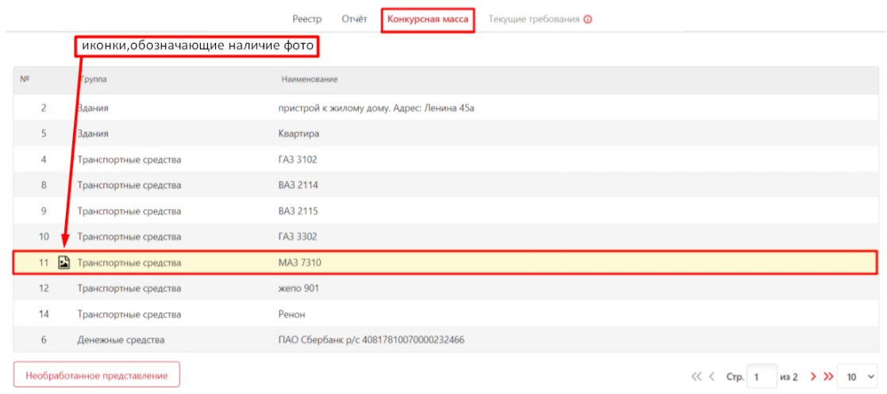The width and height of the screenshot is (887, 394).
Task: Jump to the last page arrow
Action: point(828,377)
